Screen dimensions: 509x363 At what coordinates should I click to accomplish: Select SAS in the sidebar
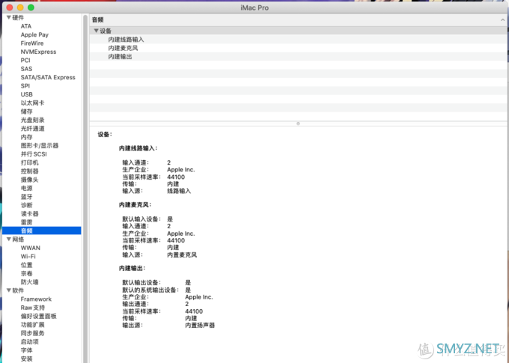26,69
